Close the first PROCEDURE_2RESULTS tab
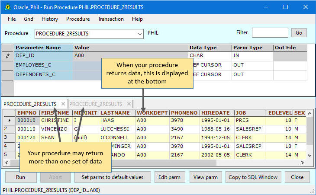The image size is (316, 195). [63, 104]
